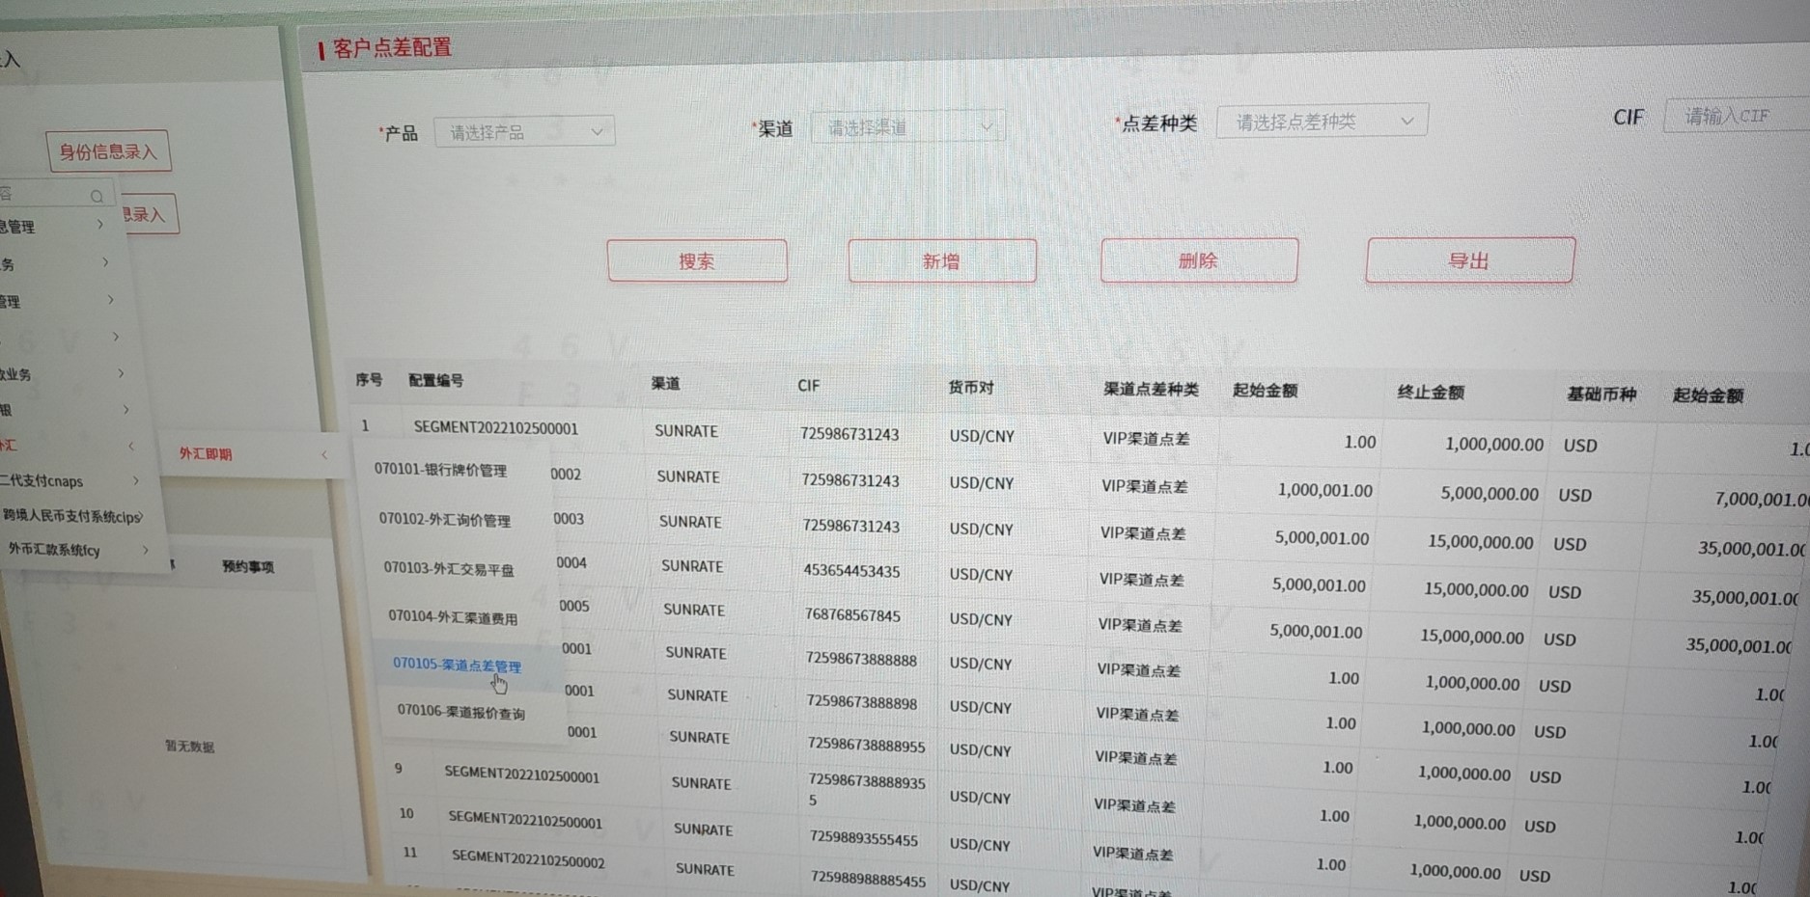The image size is (1810, 897).
Task: Open the 点差种类 spread type dropdown
Action: pos(1322,122)
